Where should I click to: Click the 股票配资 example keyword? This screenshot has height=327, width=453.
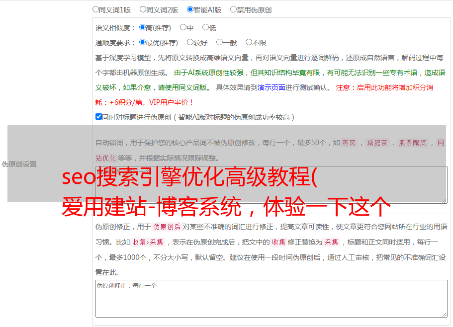[412, 143]
